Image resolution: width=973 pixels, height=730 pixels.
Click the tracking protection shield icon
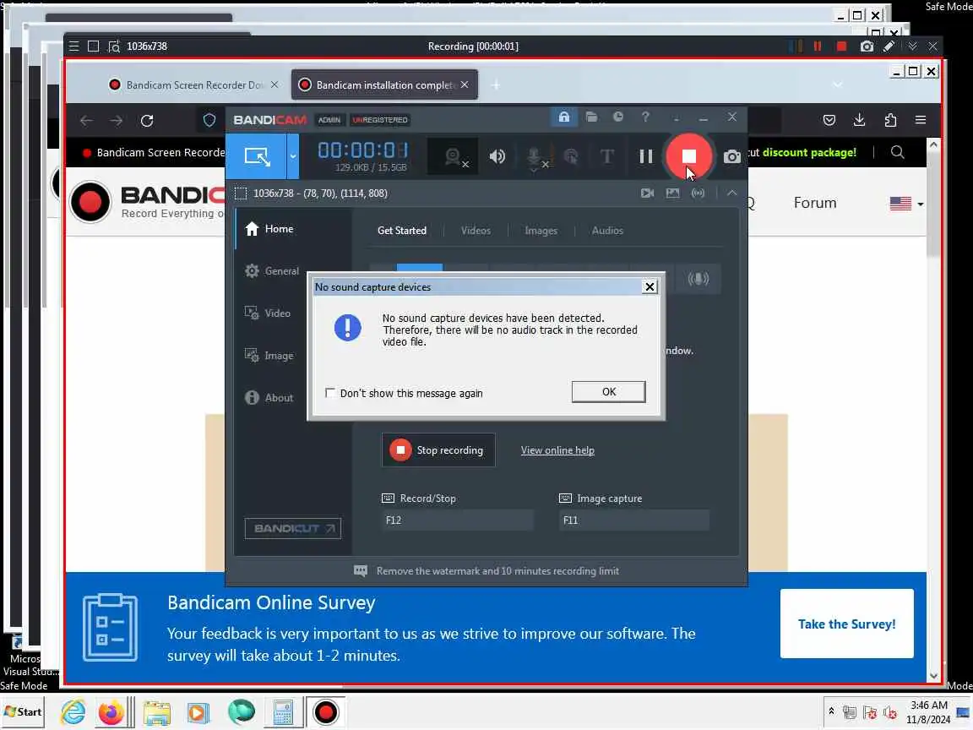(209, 121)
